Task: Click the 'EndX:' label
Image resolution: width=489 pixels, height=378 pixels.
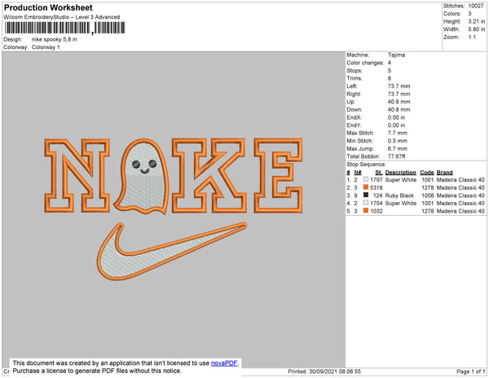Action: (x=354, y=117)
